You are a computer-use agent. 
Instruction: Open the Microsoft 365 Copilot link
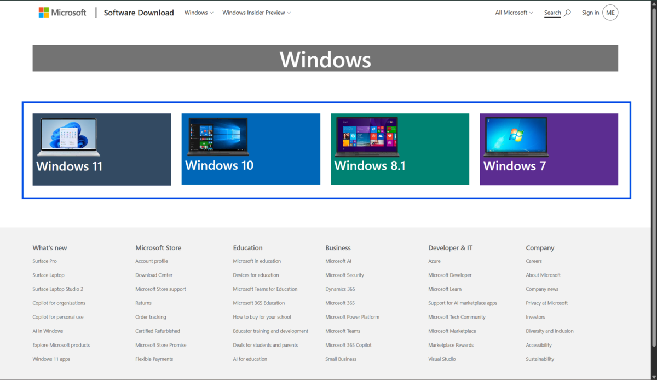tap(348, 345)
